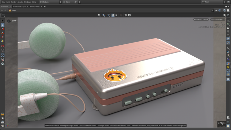Click the View tool camera icon

click(x=8, y=21)
